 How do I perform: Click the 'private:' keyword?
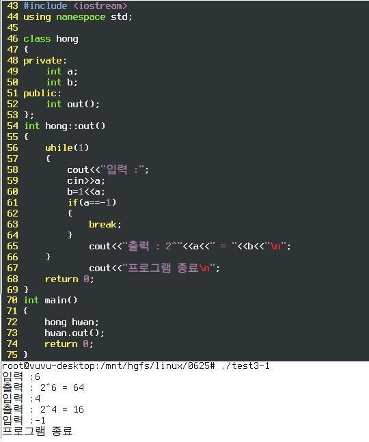[45, 61]
